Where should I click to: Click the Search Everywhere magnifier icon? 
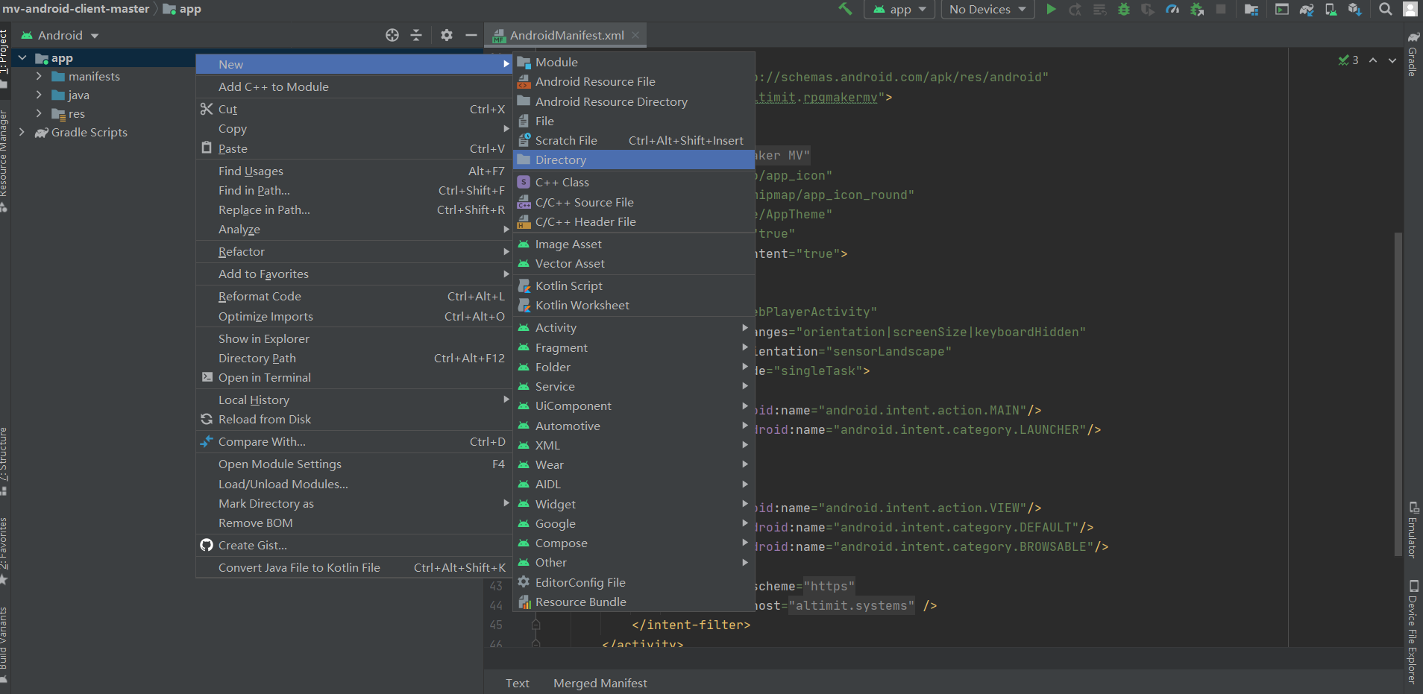(1385, 9)
